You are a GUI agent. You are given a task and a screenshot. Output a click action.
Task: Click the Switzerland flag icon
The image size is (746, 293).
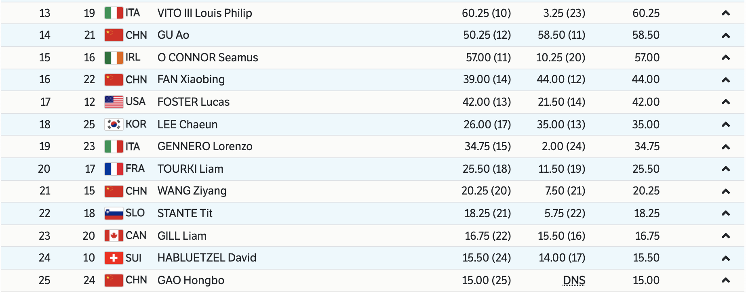[x=114, y=258]
